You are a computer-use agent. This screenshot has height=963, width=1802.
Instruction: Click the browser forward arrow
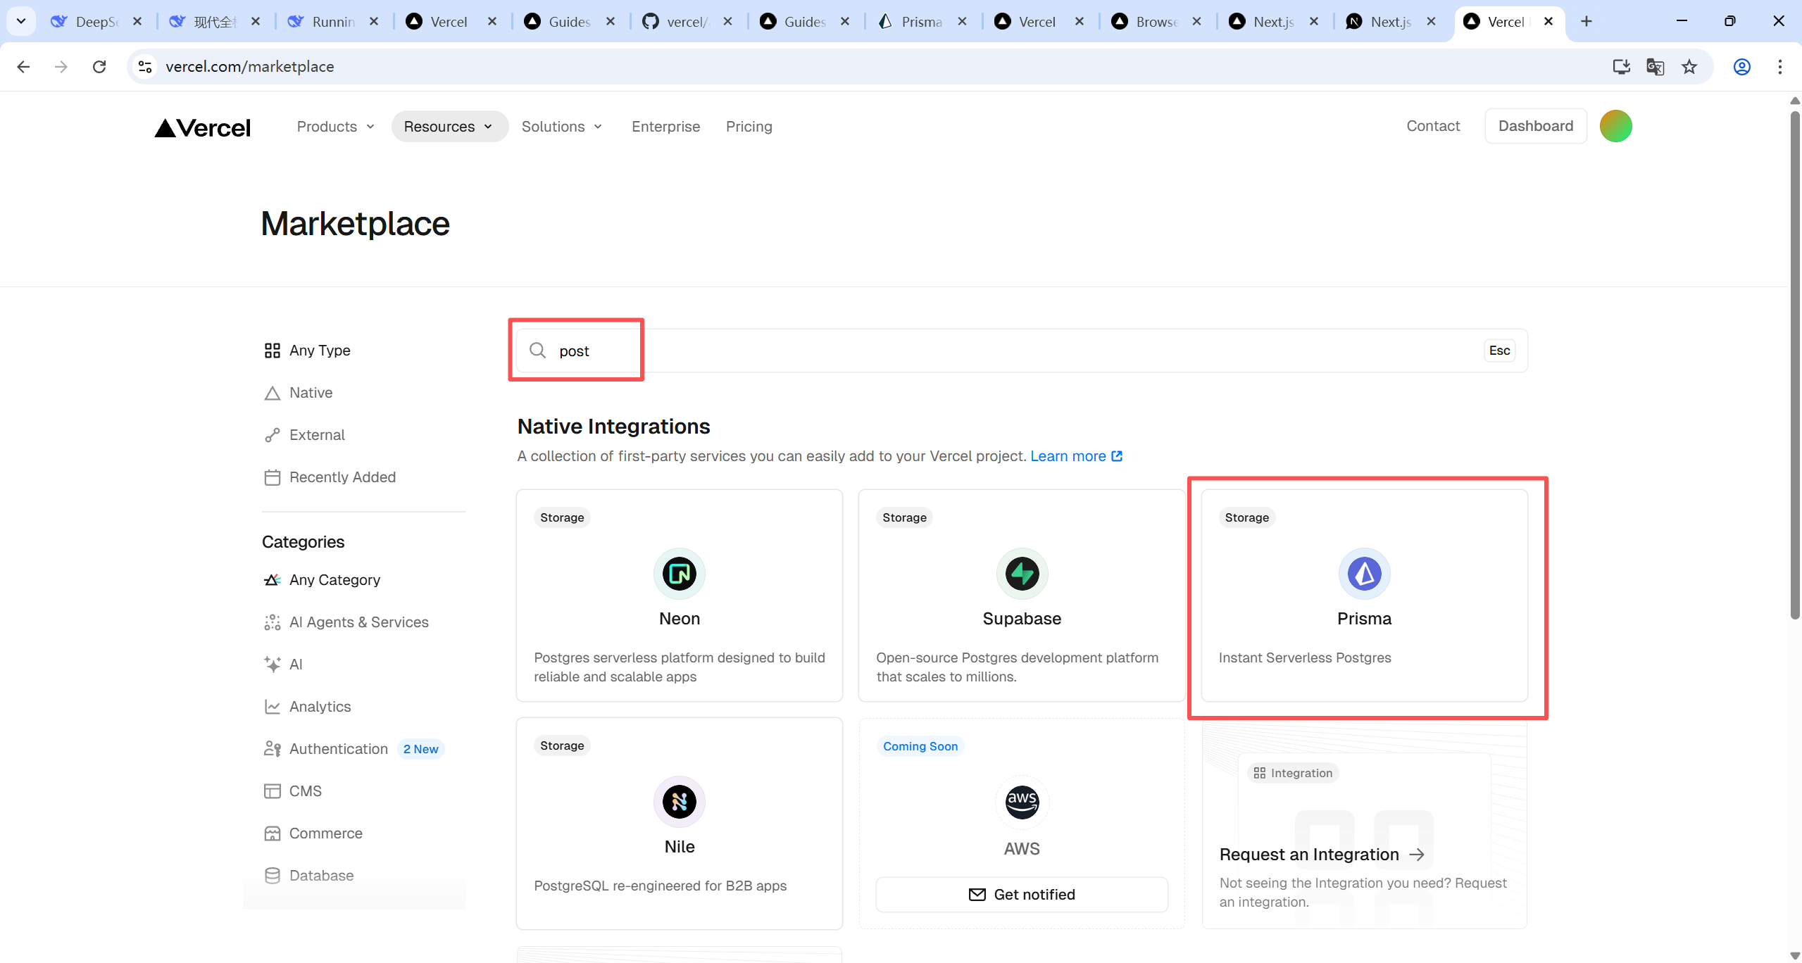[x=61, y=67]
